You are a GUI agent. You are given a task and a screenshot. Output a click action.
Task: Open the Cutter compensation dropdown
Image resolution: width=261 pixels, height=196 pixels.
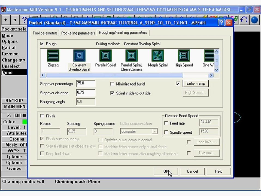click(155, 131)
